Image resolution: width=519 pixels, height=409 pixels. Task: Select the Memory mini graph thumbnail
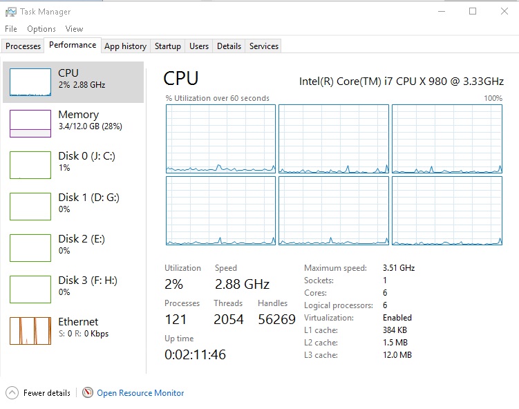coord(30,124)
